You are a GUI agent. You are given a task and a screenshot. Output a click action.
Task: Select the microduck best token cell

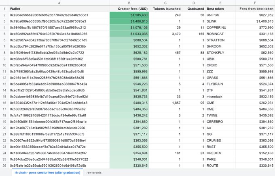point(220,97)
